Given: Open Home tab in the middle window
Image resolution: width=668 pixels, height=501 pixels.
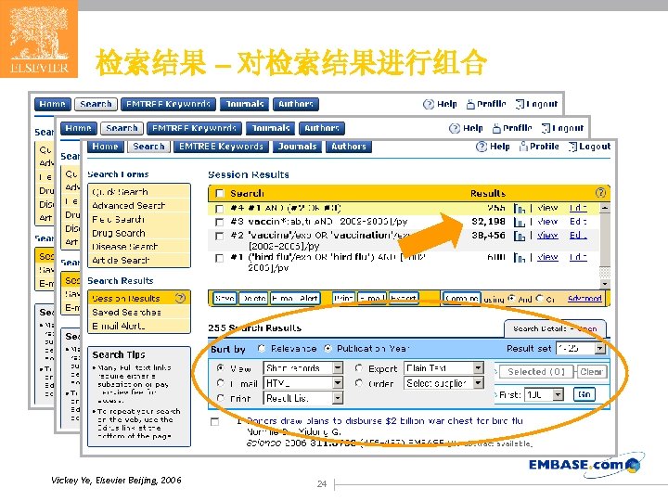Looking at the screenshot, I should point(78,128).
